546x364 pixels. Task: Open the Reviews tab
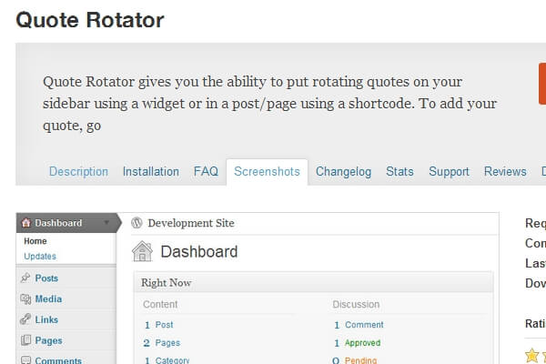[505, 171]
